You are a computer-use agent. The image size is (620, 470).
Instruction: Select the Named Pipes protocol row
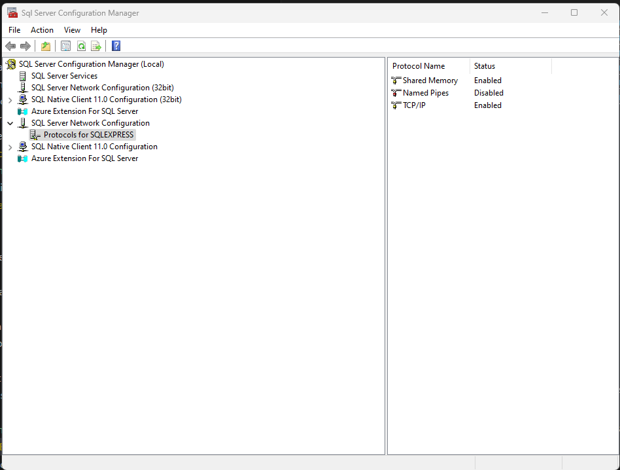(426, 93)
